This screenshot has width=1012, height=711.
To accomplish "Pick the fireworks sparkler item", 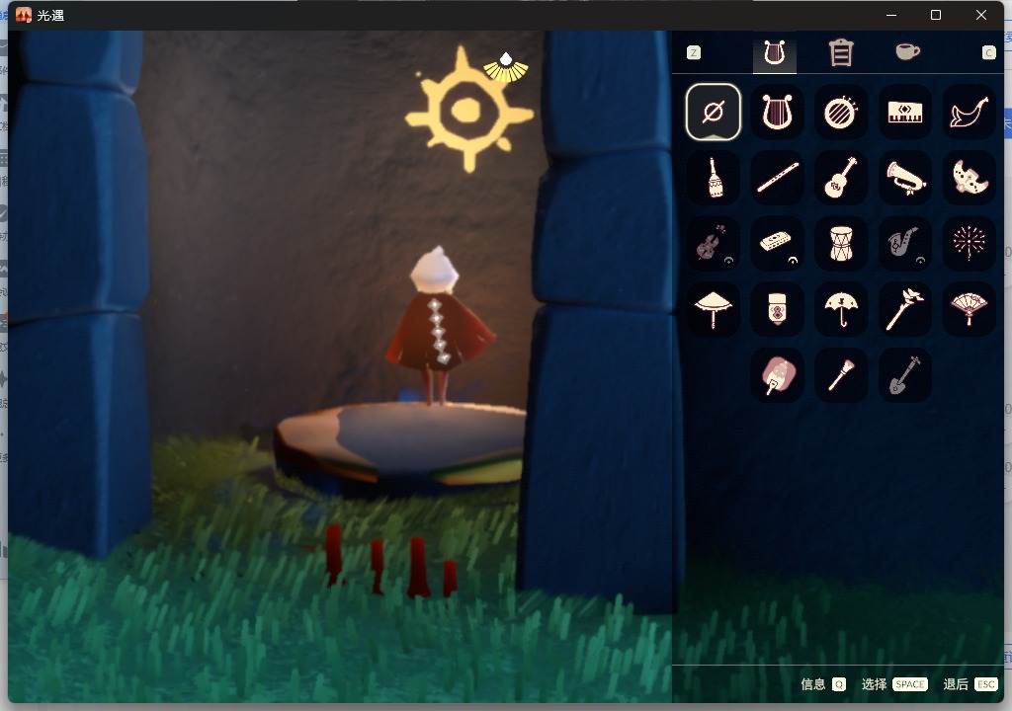I will 969,243.
